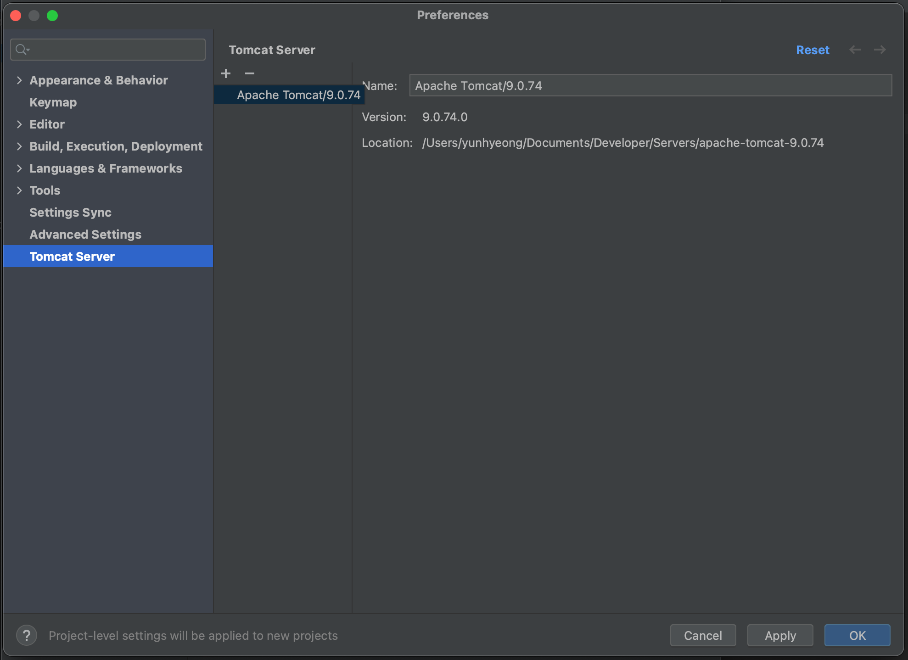The image size is (908, 660).
Task: Close Preferences with red window button
Action: tap(16, 16)
